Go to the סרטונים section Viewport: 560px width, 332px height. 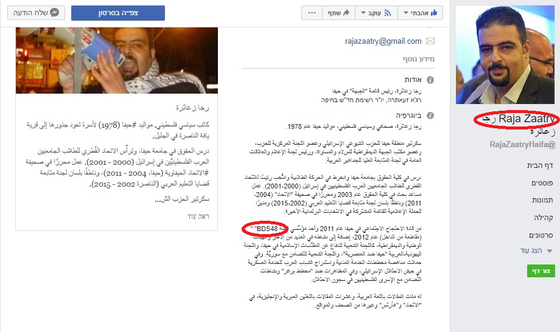(541, 235)
